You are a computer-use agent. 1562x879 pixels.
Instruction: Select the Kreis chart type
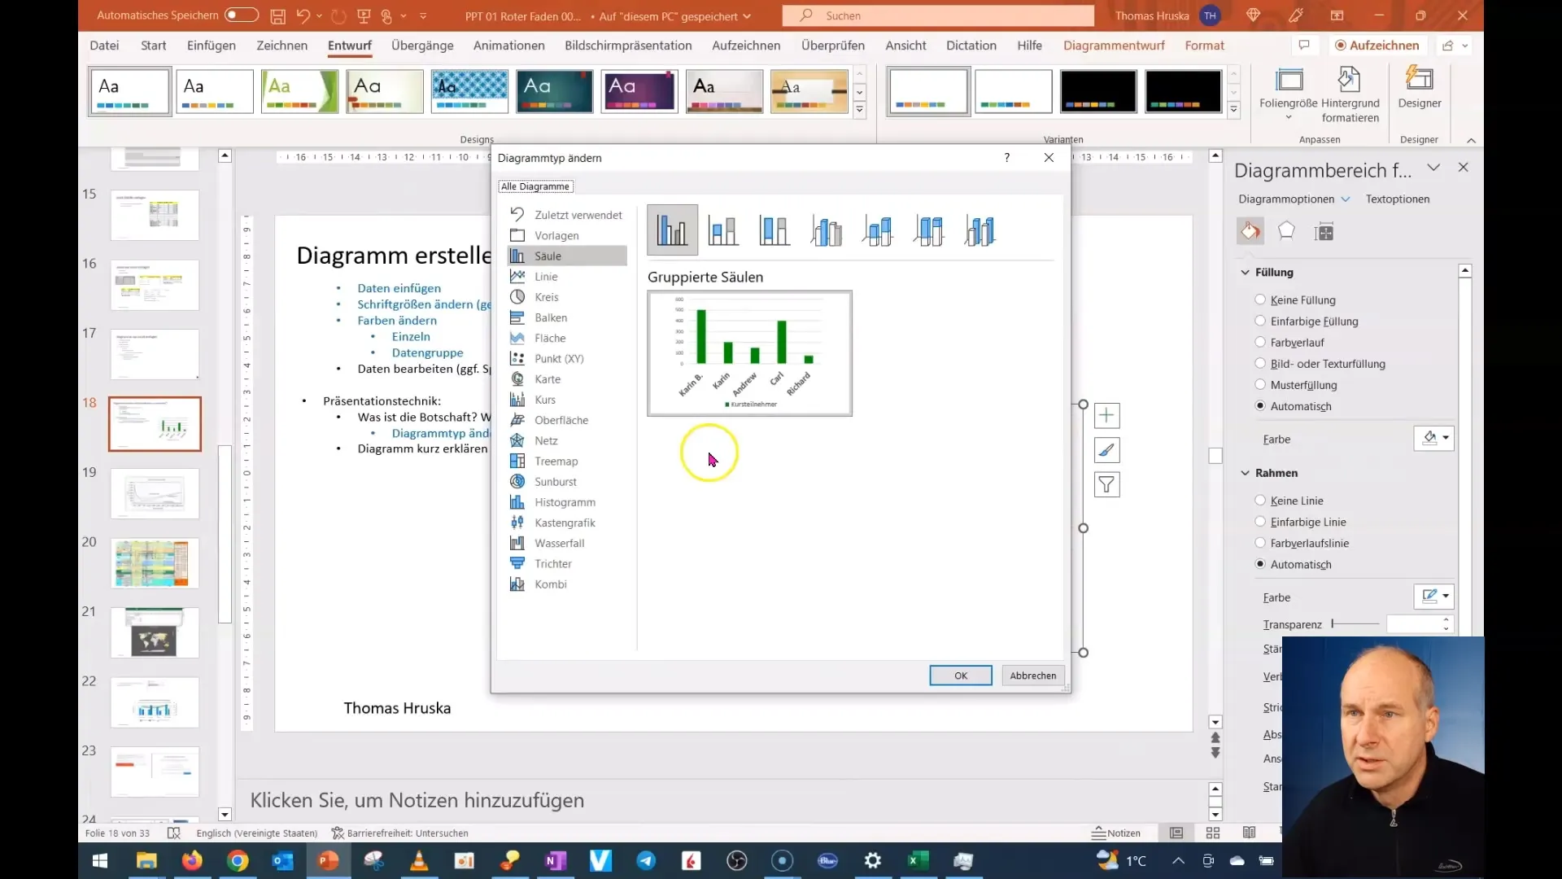click(x=546, y=296)
